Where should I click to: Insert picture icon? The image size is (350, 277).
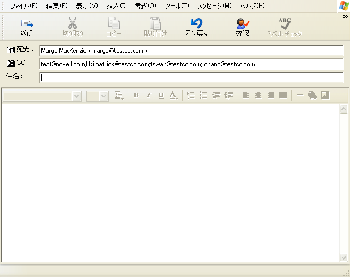click(325, 95)
